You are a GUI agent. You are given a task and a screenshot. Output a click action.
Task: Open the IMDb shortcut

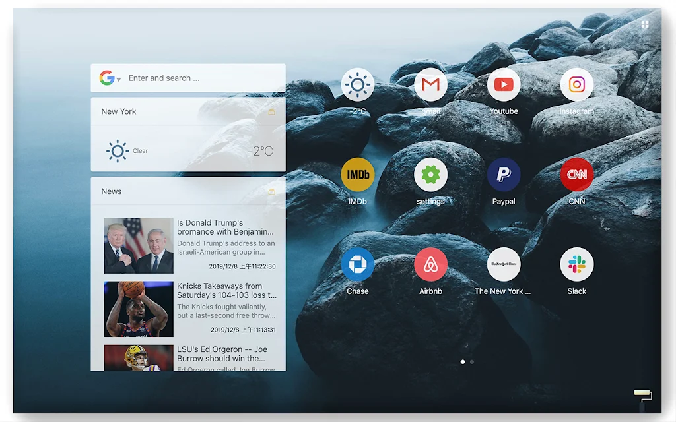tap(357, 174)
